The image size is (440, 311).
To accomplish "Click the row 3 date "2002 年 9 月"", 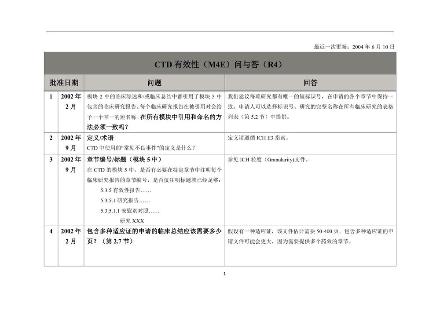I will (x=71, y=165).
